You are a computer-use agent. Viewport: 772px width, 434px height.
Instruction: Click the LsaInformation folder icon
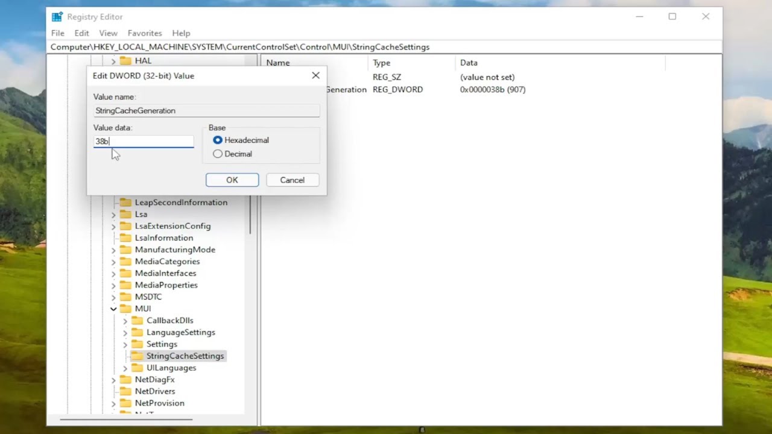(x=125, y=237)
